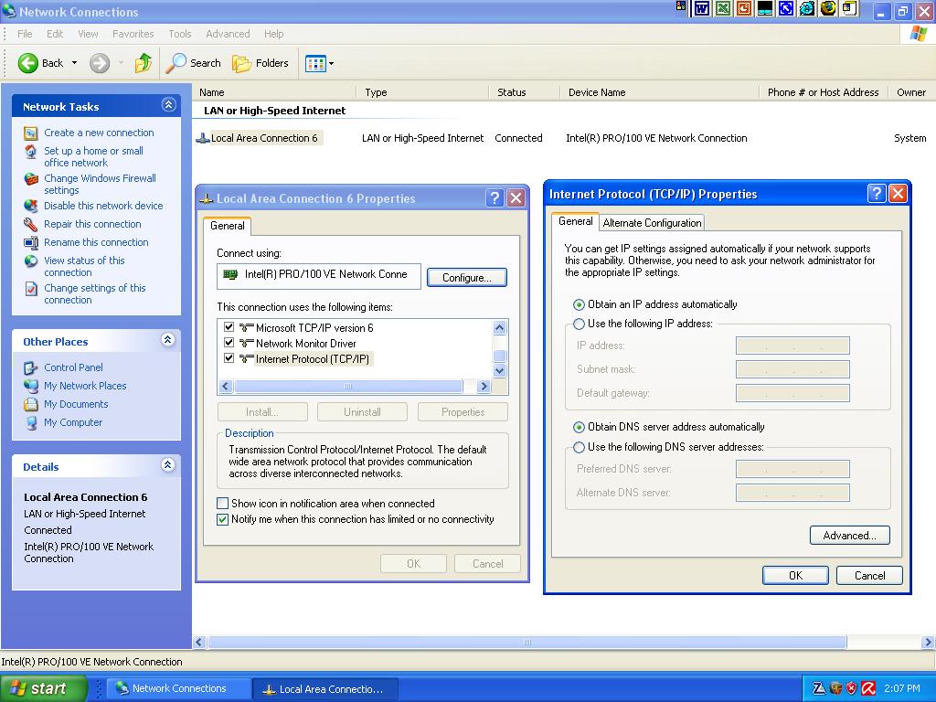This screenshot has height=702, width=936.
Task: Click the Control Panel icon in Other Places
Action: pos(30,367)
